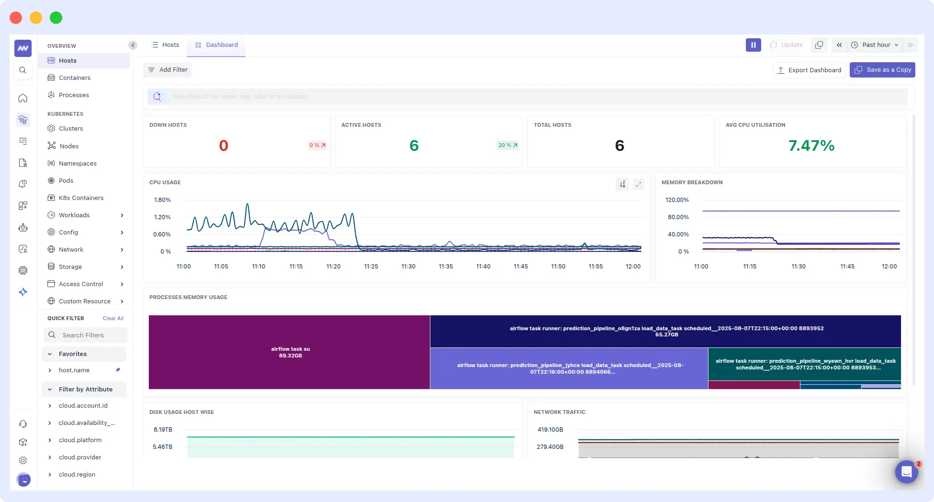Viewport: 934px width, 502px height.
Task: Switch to the Hosts tab
Action: 165,45
